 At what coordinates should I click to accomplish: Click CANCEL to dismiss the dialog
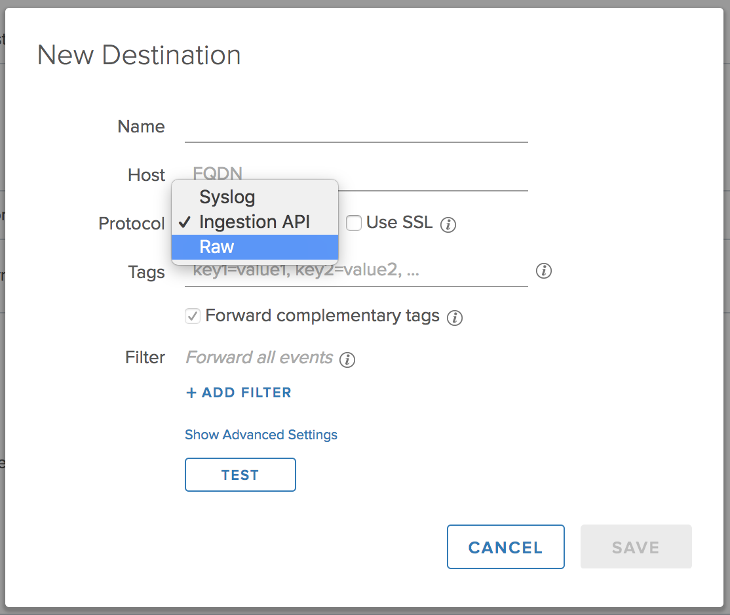[x=505, y=547]
